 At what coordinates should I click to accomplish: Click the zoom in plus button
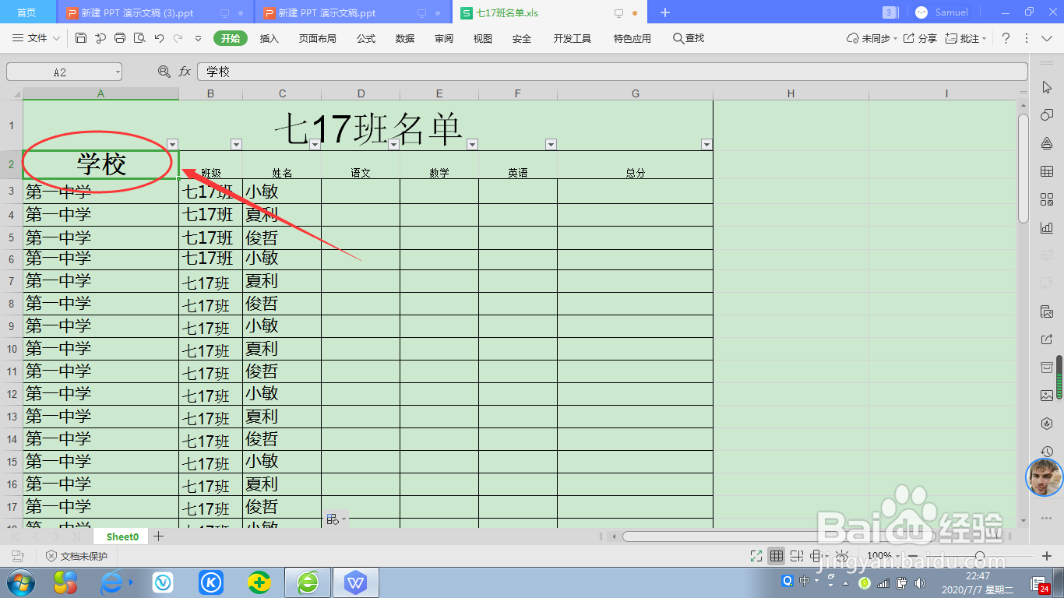coord(1048,556)
